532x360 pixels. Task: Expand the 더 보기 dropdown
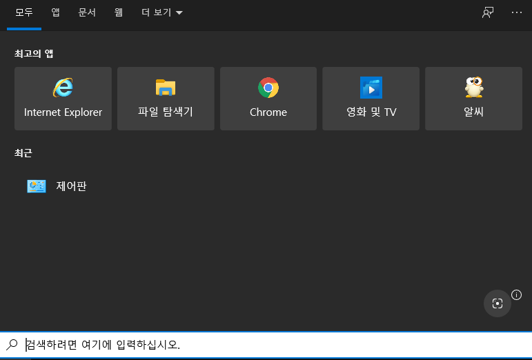[162, 12]
